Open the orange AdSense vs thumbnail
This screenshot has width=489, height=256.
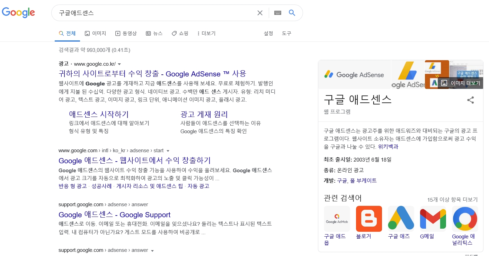(x=437, y=74)
